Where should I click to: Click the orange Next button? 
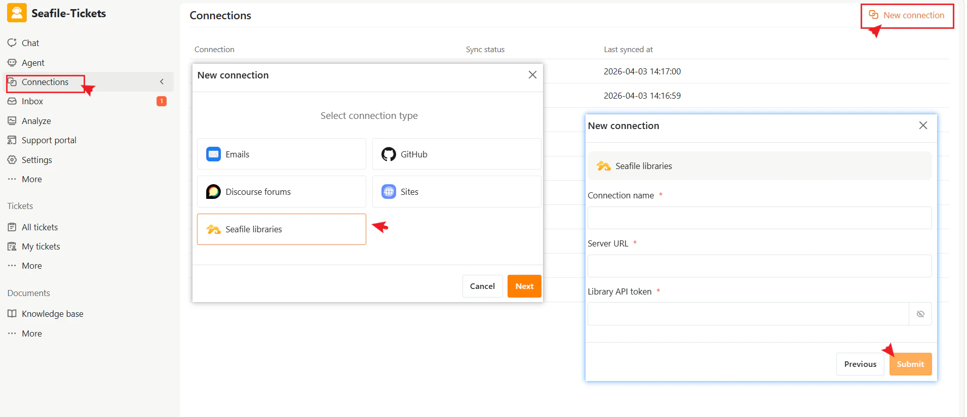tap(524, 286)
